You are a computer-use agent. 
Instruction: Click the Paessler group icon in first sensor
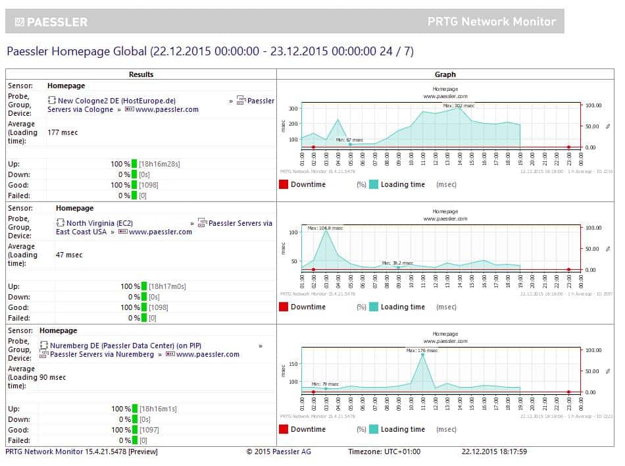241,101
